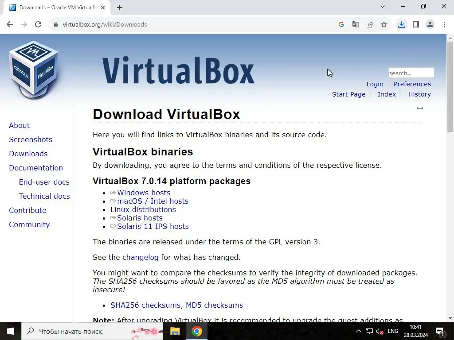Select the Downloads – Oracle VM VirtualBox tab

pos(56,8)
